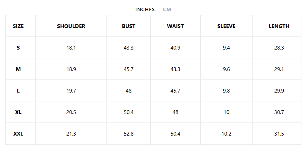This screenshot has height=154, width=306.
Task: Click the BUST column header
Action: click(129, 26)
